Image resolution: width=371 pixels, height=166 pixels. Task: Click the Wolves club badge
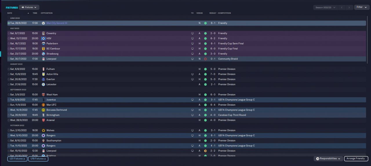pos(43,130)
